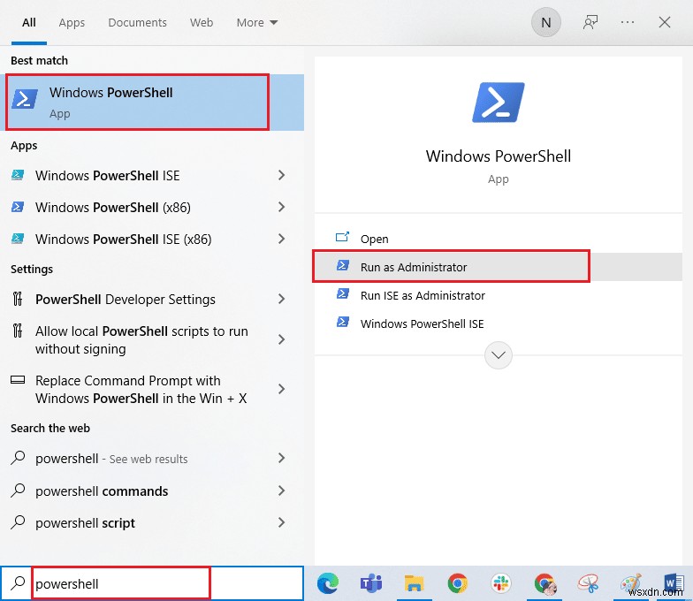
Task: Switch to the Documents tab
Action: tap(138, 23)
